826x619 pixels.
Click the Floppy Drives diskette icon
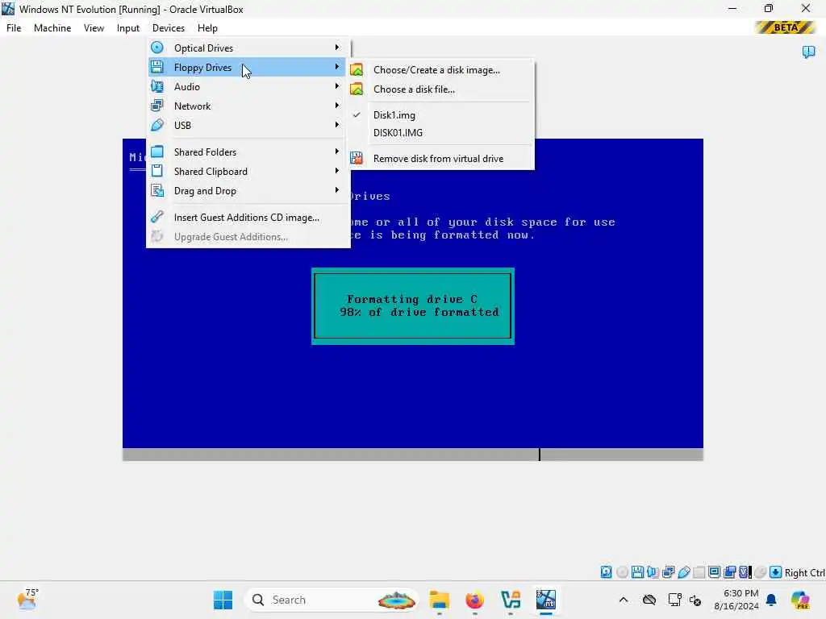pos(157,67)
